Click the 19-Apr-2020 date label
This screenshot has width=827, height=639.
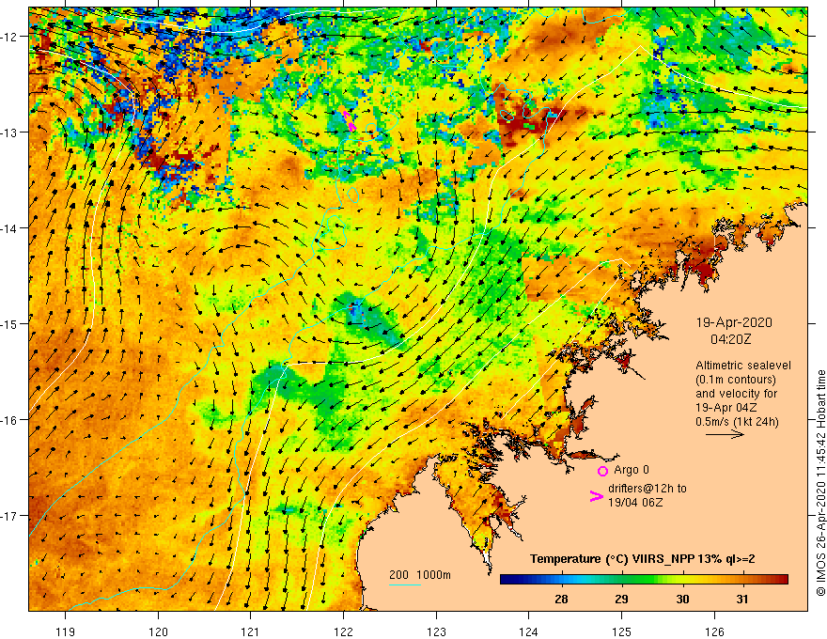pos(734,322)
